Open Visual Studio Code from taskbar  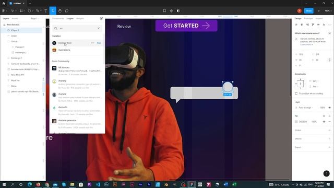(x=98, y=184)
